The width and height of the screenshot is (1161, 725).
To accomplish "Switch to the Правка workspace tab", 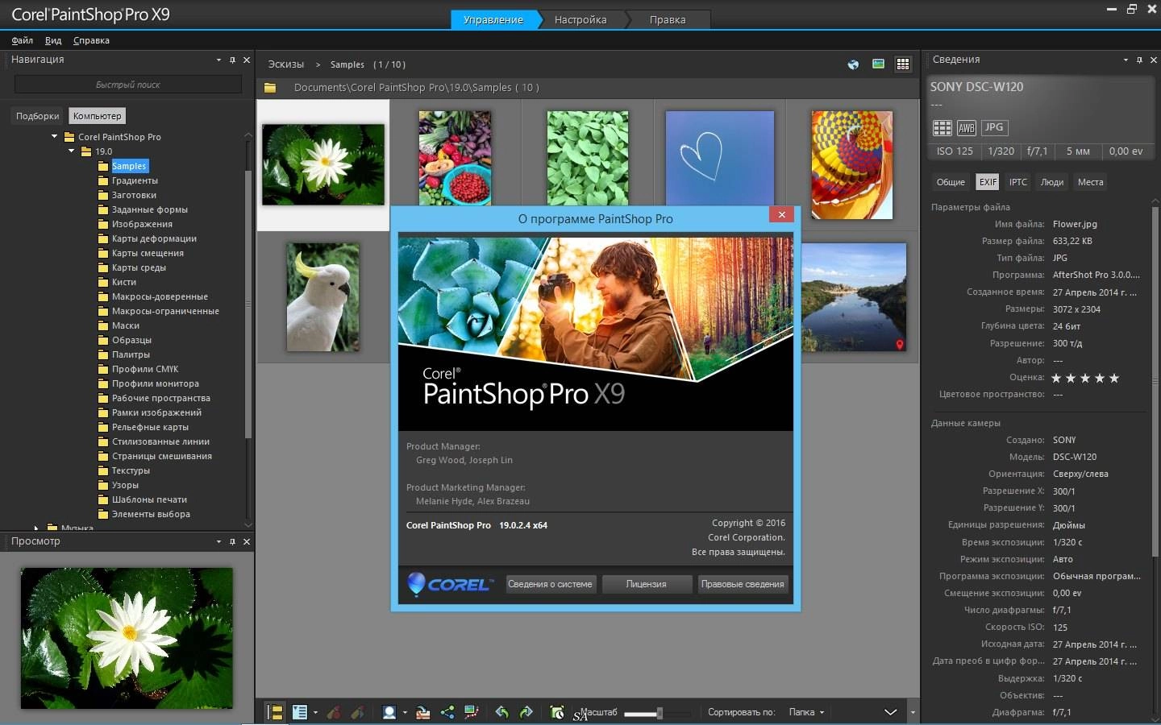I will [668, 19].
